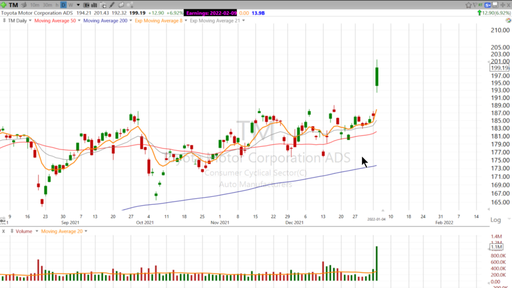Expand the TM Daily dropdown

coord(18,21)
